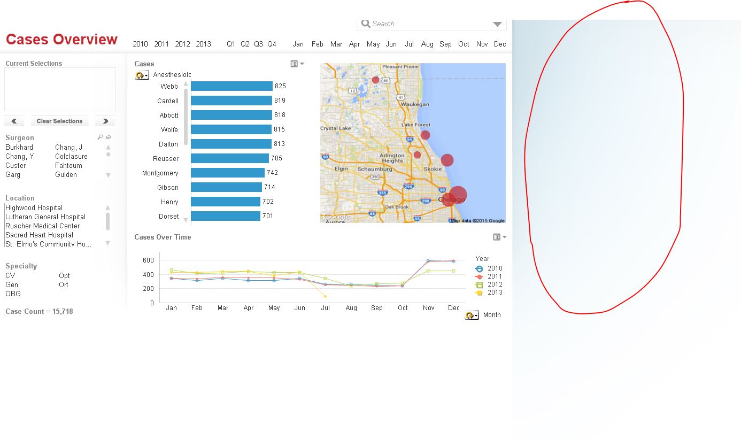Image resolution: width=741 pixels, height=439 pixels.
Task: Choose Dec in the top month selector
Action: (500, 44)
